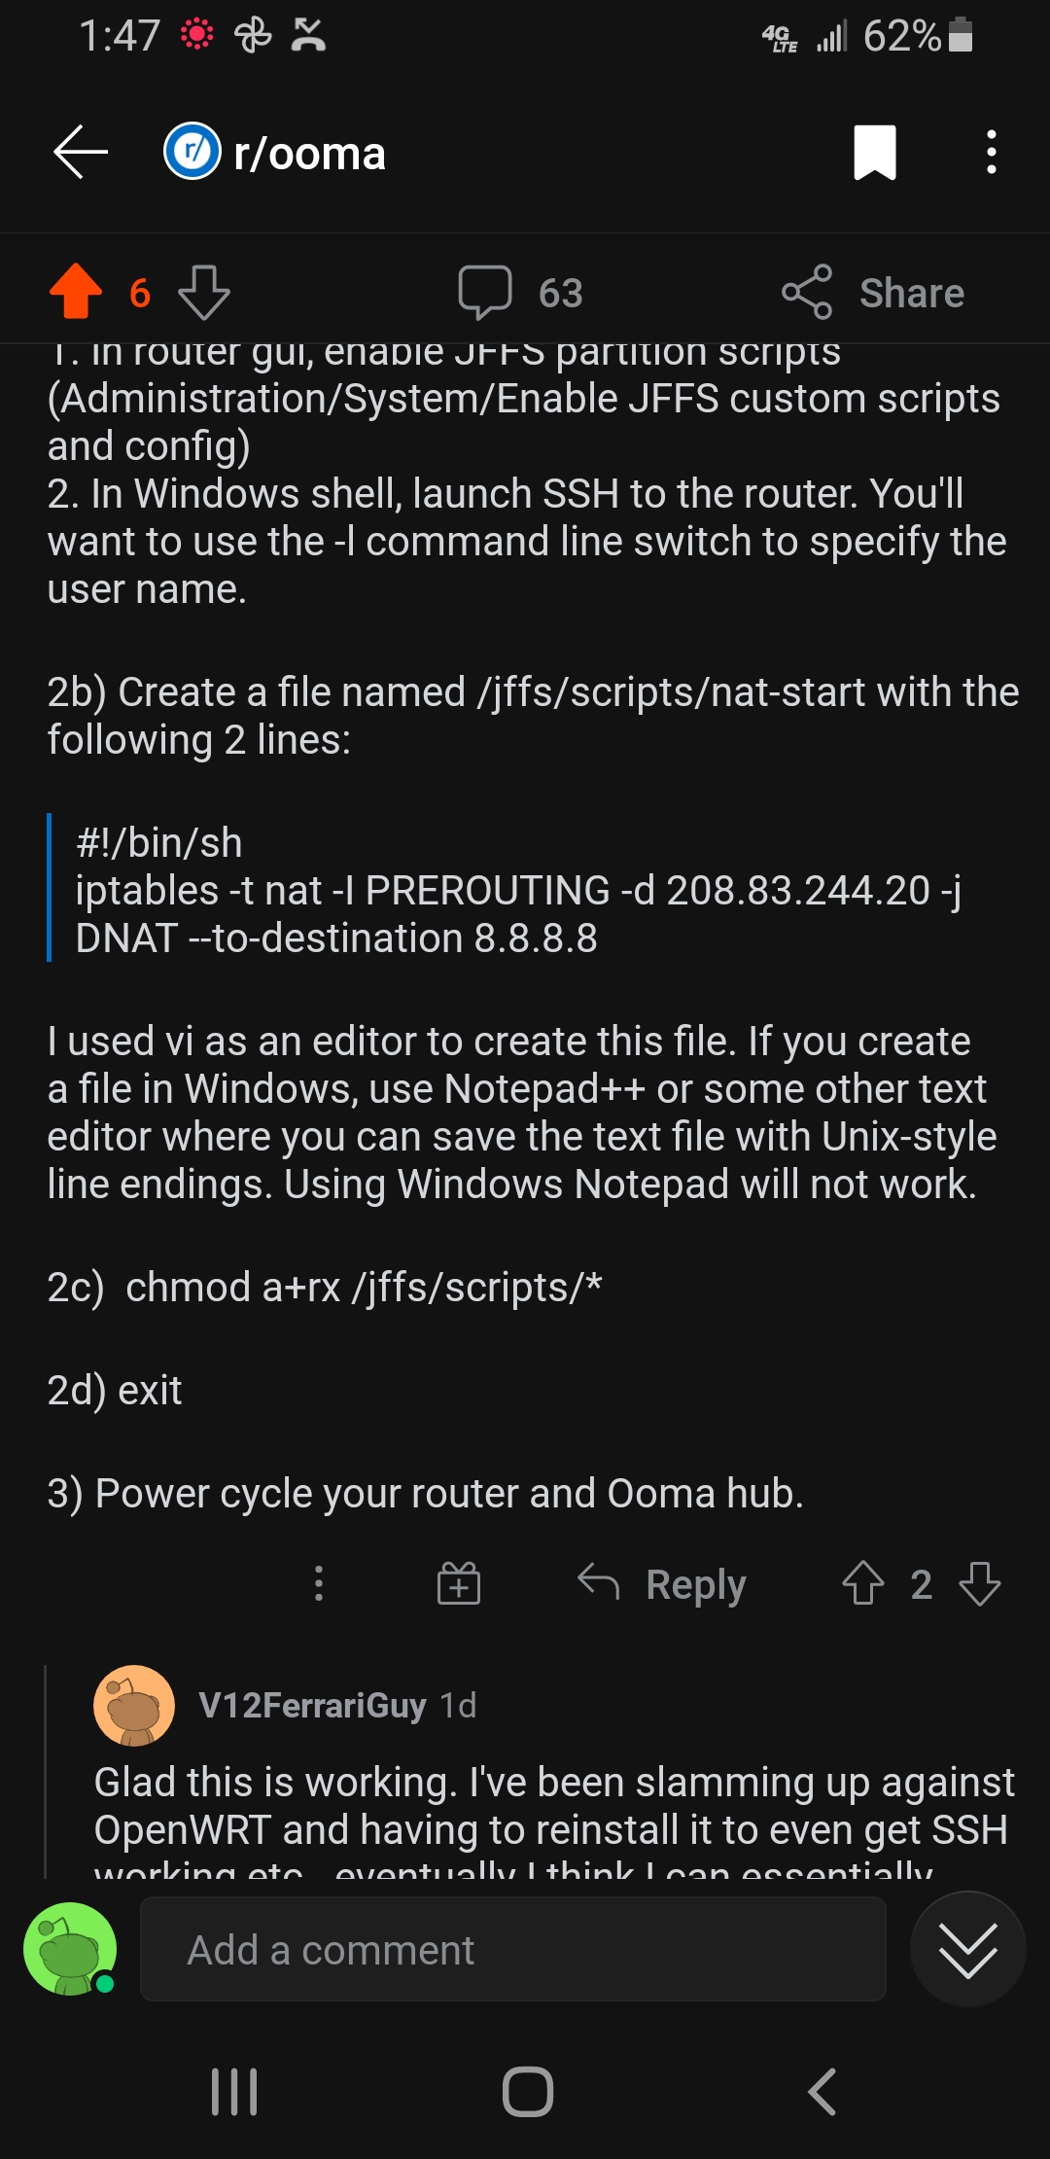This screenshot has width=1050, height=2159.
Task: Open V12FerrariGuy's avatar
Action: click(134, 1706)
